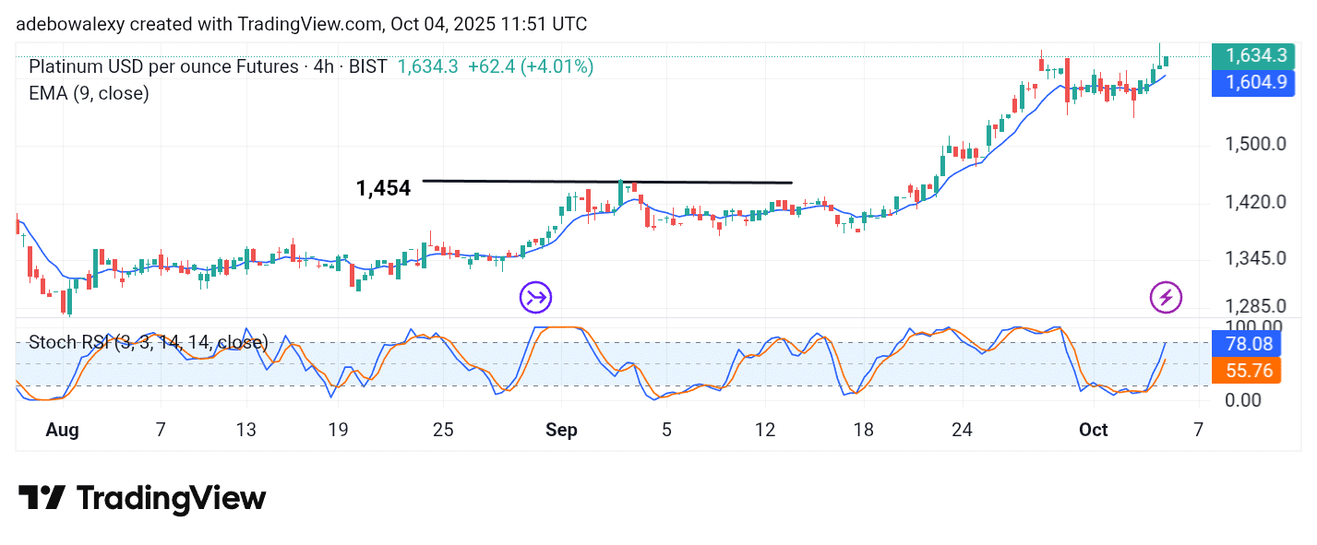Select the blue EMA value label 1,604.9

pos(1255,82)
